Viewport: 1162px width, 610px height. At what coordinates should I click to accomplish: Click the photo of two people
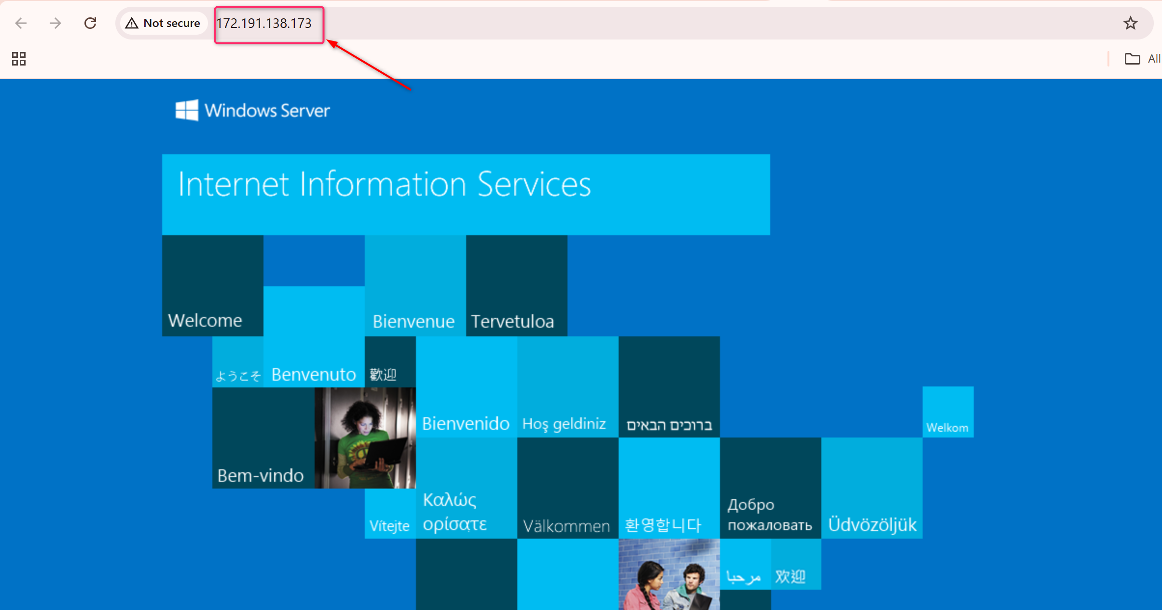click(669, 574)
